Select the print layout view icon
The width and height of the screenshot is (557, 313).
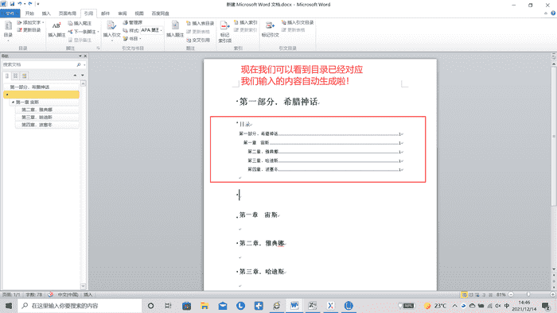[x=464, y=295]
